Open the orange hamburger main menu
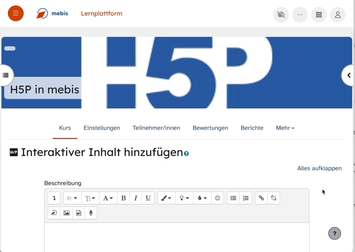This screenshot has height=252, width=355. 16,14
